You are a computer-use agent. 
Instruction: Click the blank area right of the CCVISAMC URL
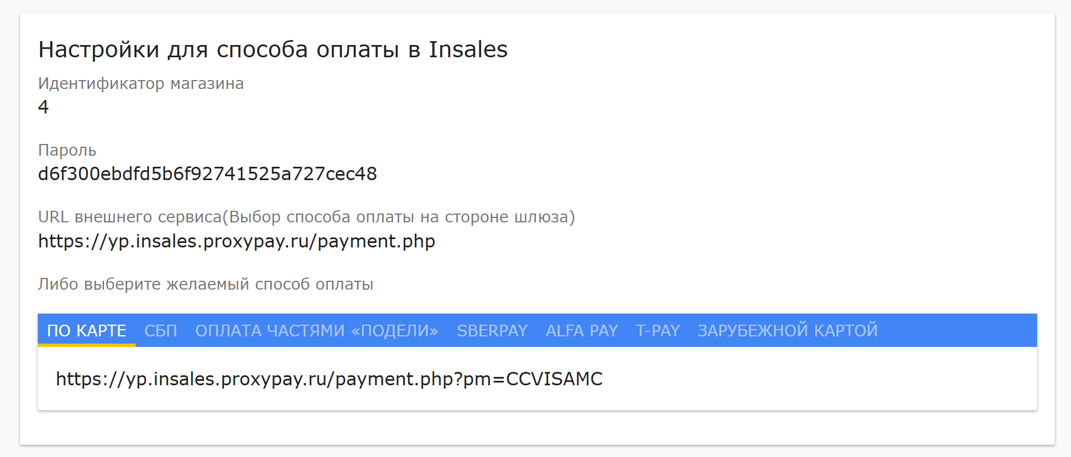point(817,379)
